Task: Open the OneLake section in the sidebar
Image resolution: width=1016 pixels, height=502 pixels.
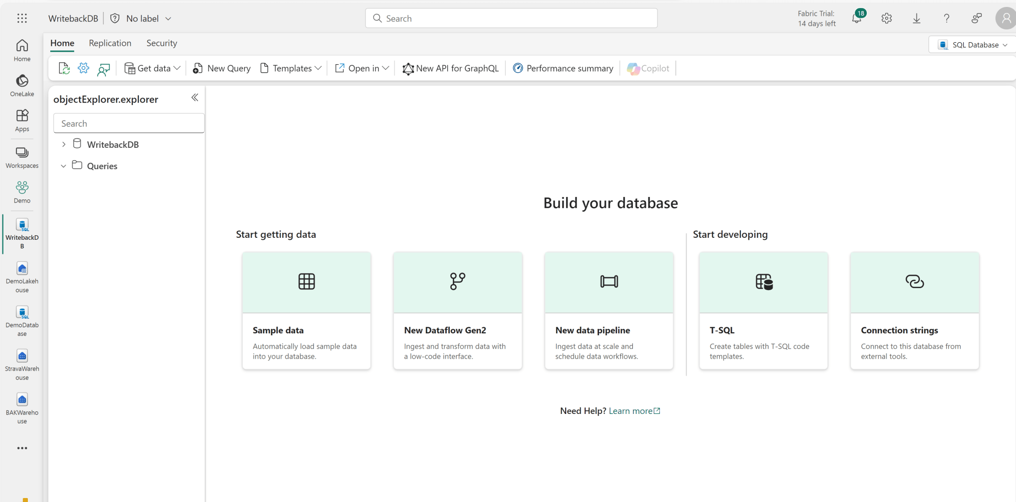Action: click(22, 85)
